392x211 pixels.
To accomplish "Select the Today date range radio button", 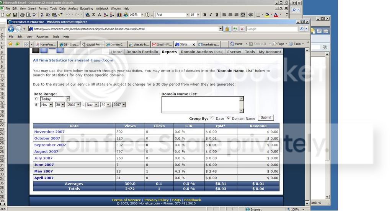I will tap(36, 99).
